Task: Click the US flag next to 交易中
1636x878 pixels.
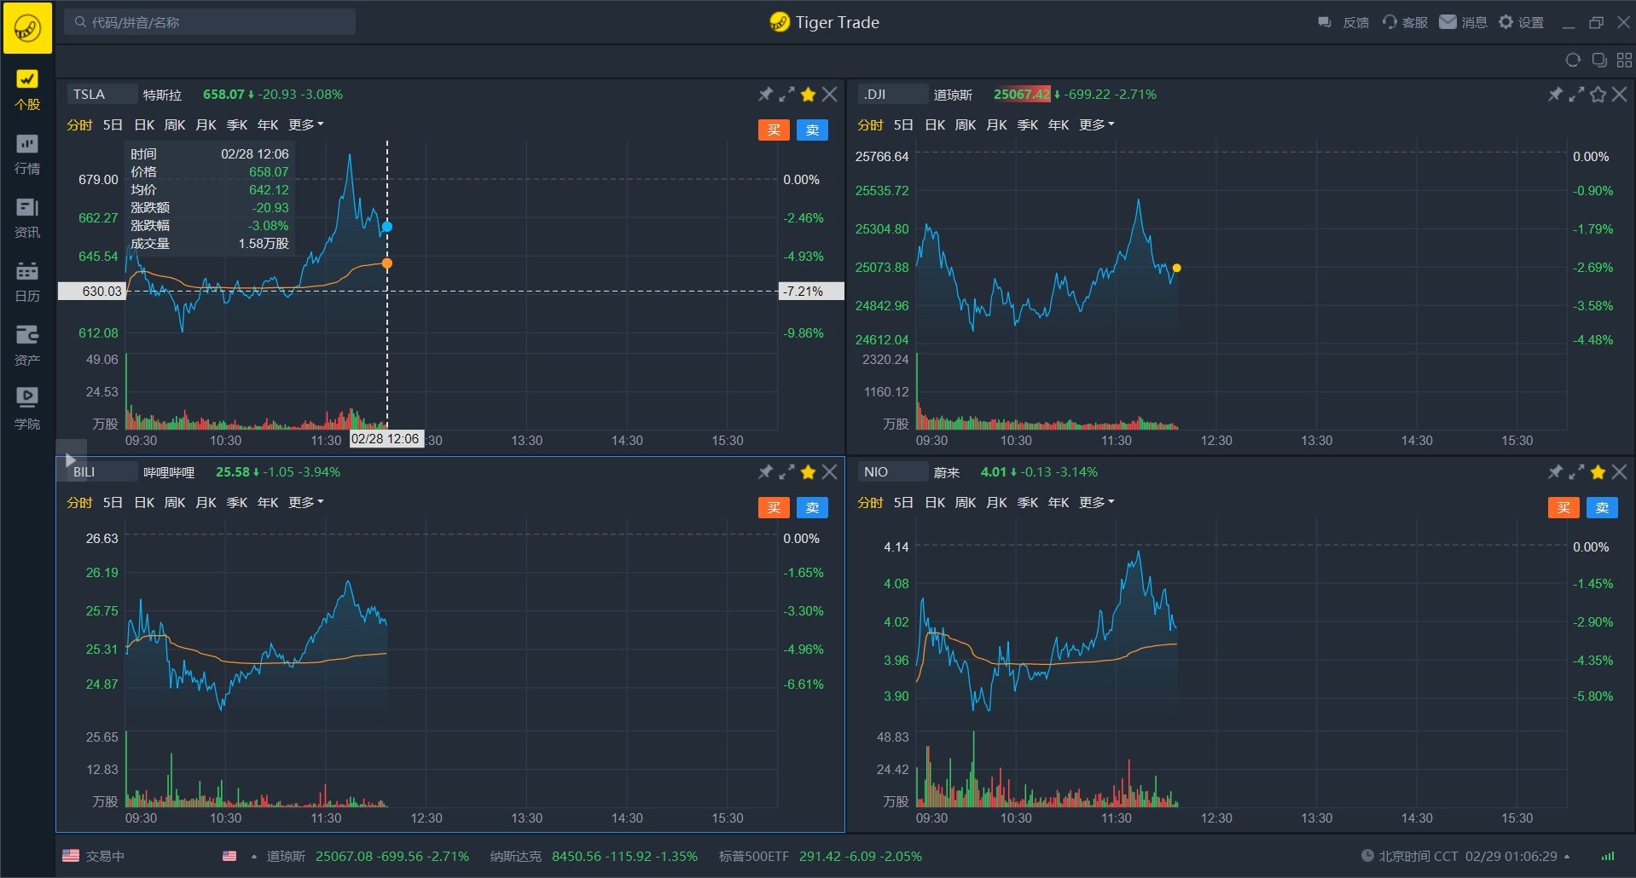Action: click(71, 855)
